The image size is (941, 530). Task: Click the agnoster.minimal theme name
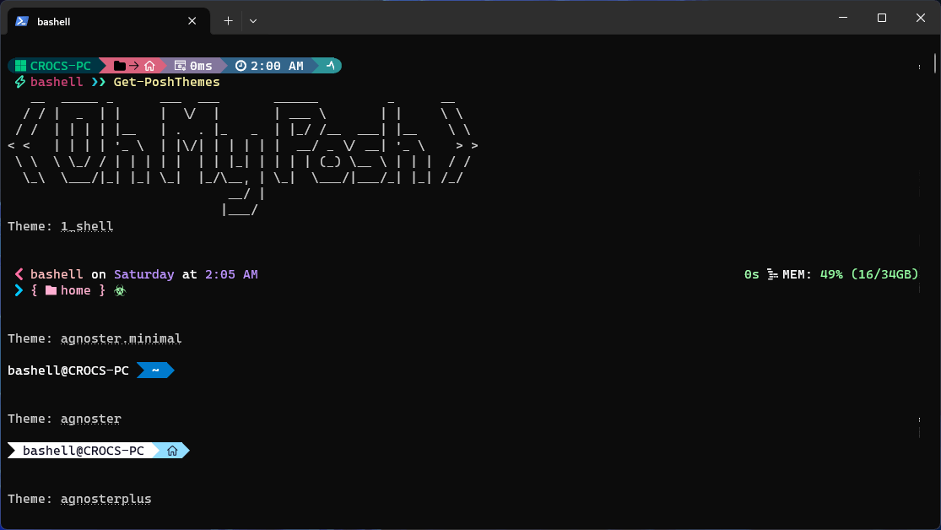(121, 338)
